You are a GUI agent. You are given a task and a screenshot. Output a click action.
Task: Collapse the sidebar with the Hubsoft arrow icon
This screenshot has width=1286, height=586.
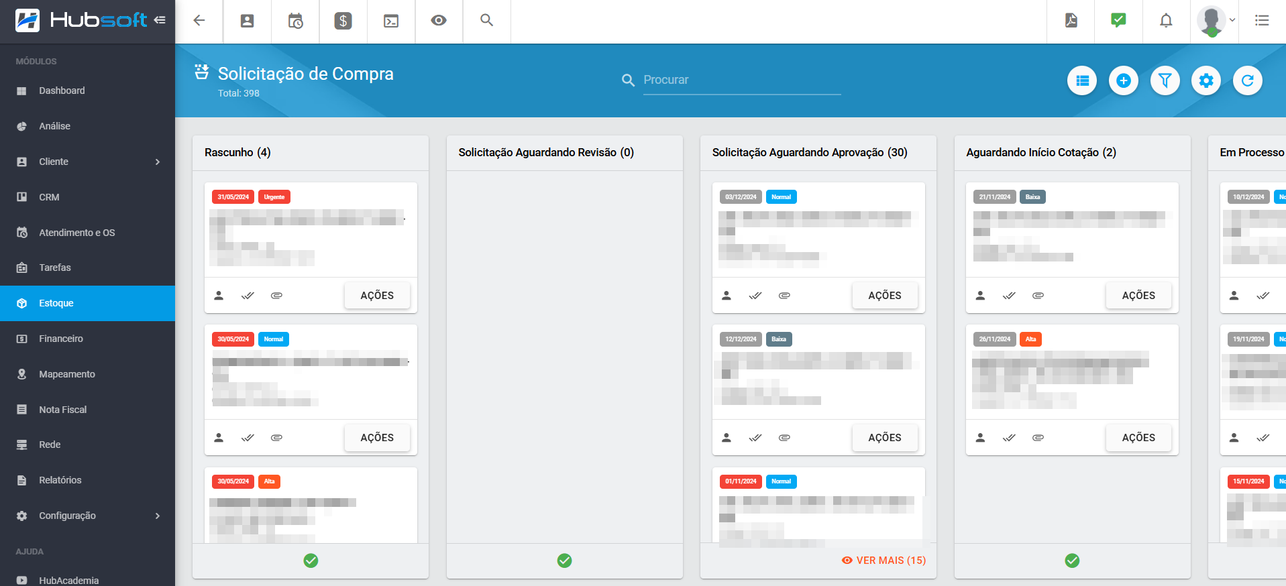160,20
